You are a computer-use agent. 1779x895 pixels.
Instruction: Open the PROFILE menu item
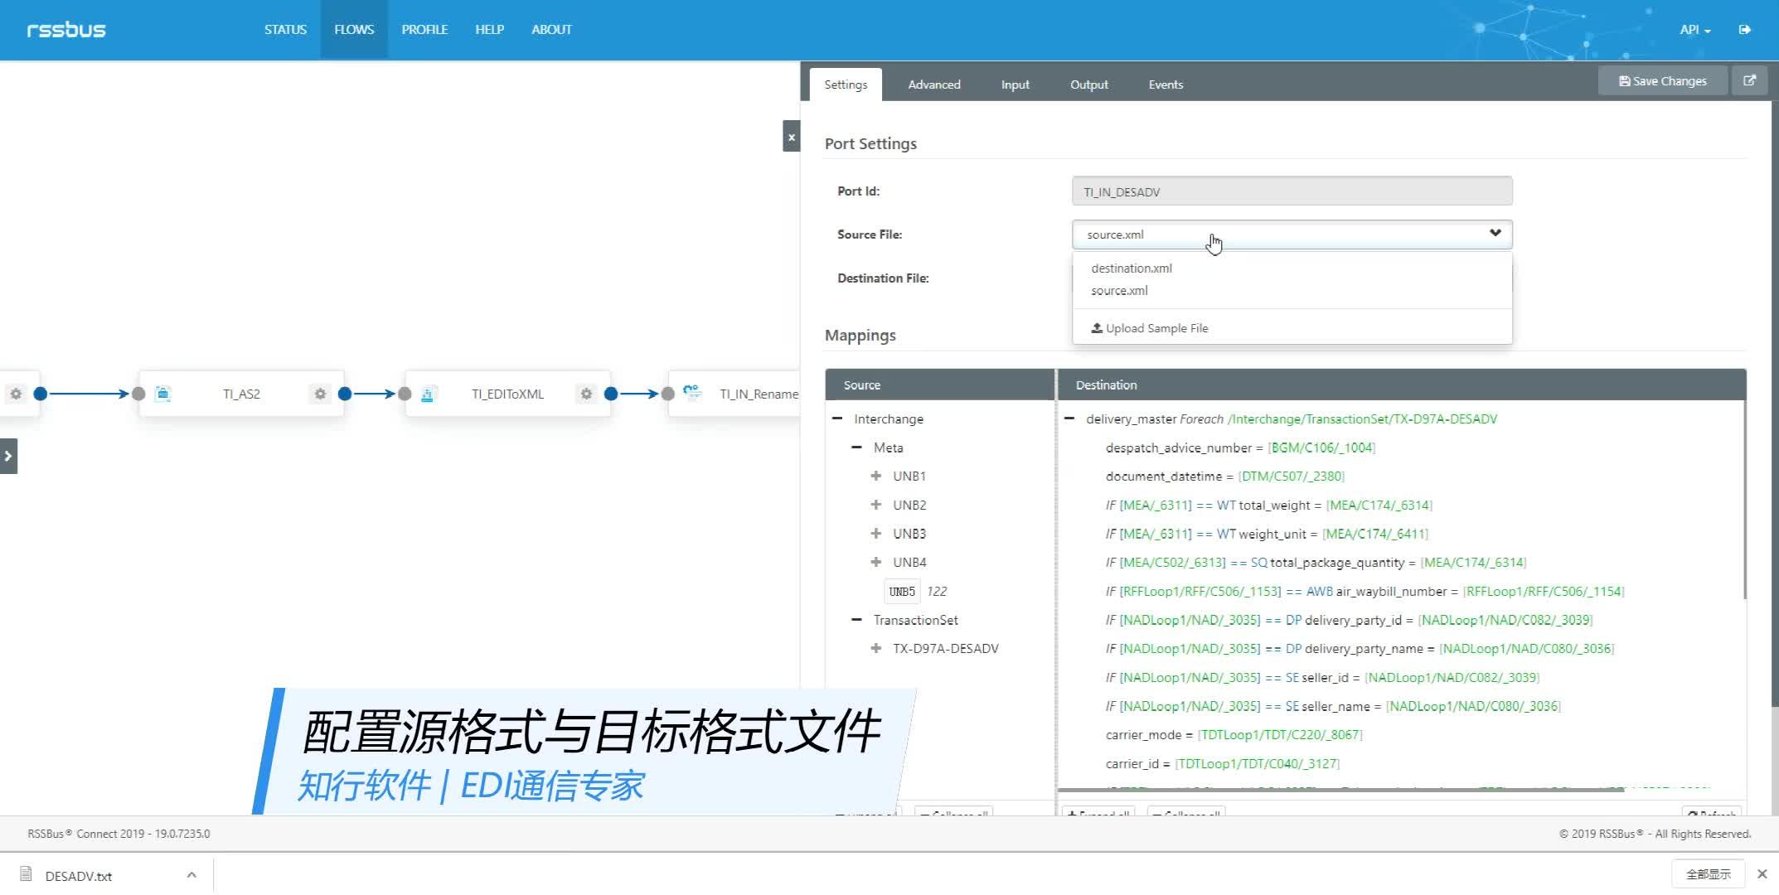[424, 29]
